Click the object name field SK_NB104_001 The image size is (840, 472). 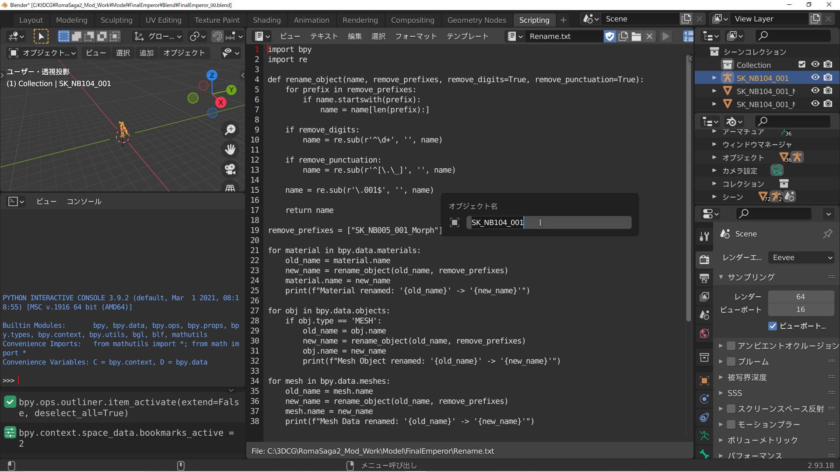click(549, 222)
